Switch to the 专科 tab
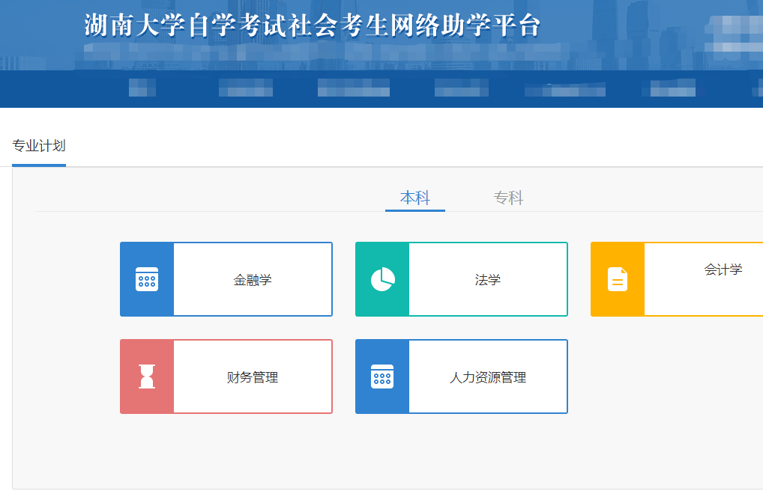Screen dimensions: 763x503 click(x=508, y=198)
